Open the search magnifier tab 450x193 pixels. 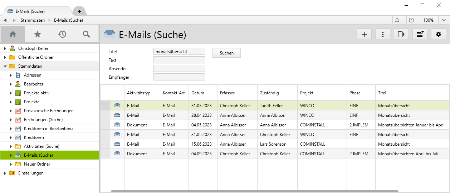[x=86, y=34]
